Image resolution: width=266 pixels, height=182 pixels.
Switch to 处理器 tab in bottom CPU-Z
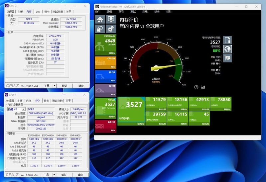10,101
